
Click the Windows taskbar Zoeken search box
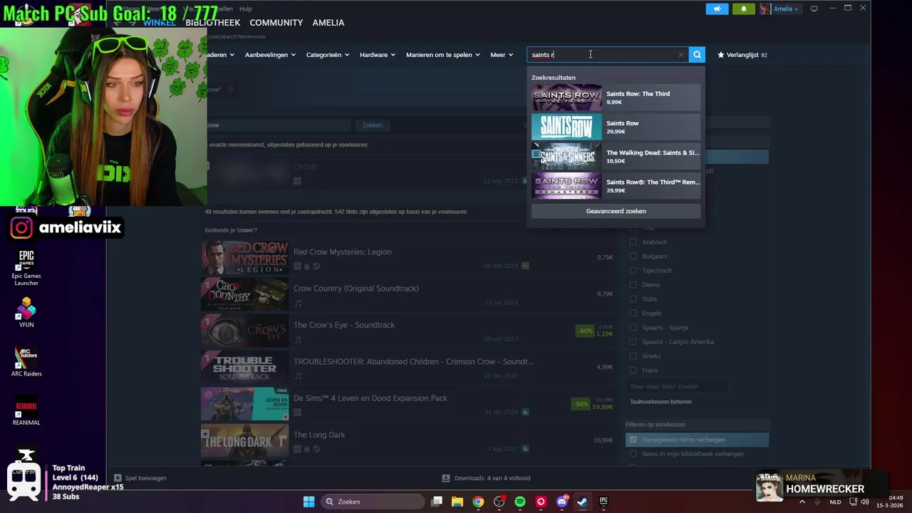(x=371, y=502)
